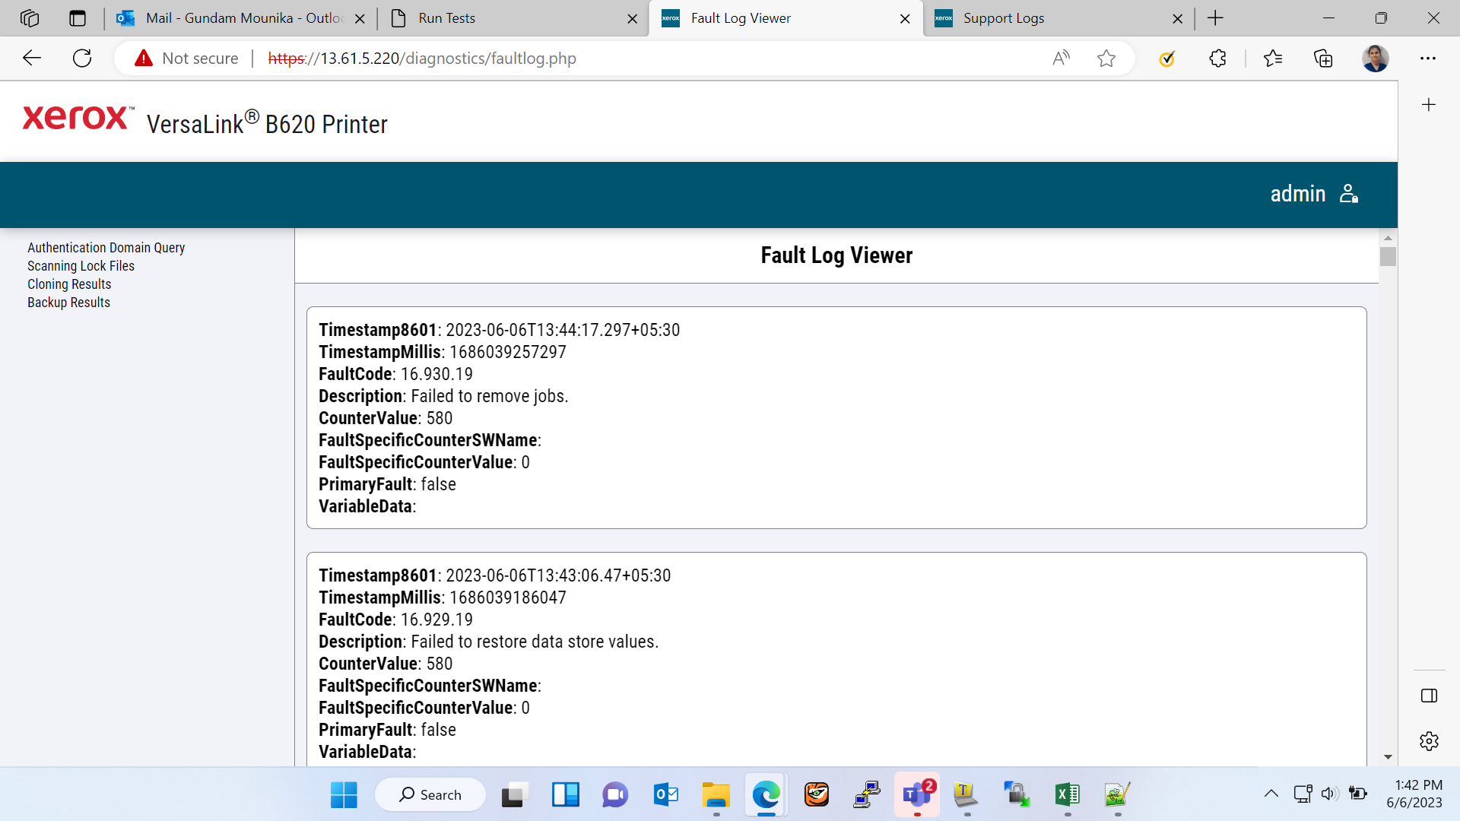Open the Authentication Domain Query link
The width and height of the screenshot is (1460, 821).
pos(106,248)
